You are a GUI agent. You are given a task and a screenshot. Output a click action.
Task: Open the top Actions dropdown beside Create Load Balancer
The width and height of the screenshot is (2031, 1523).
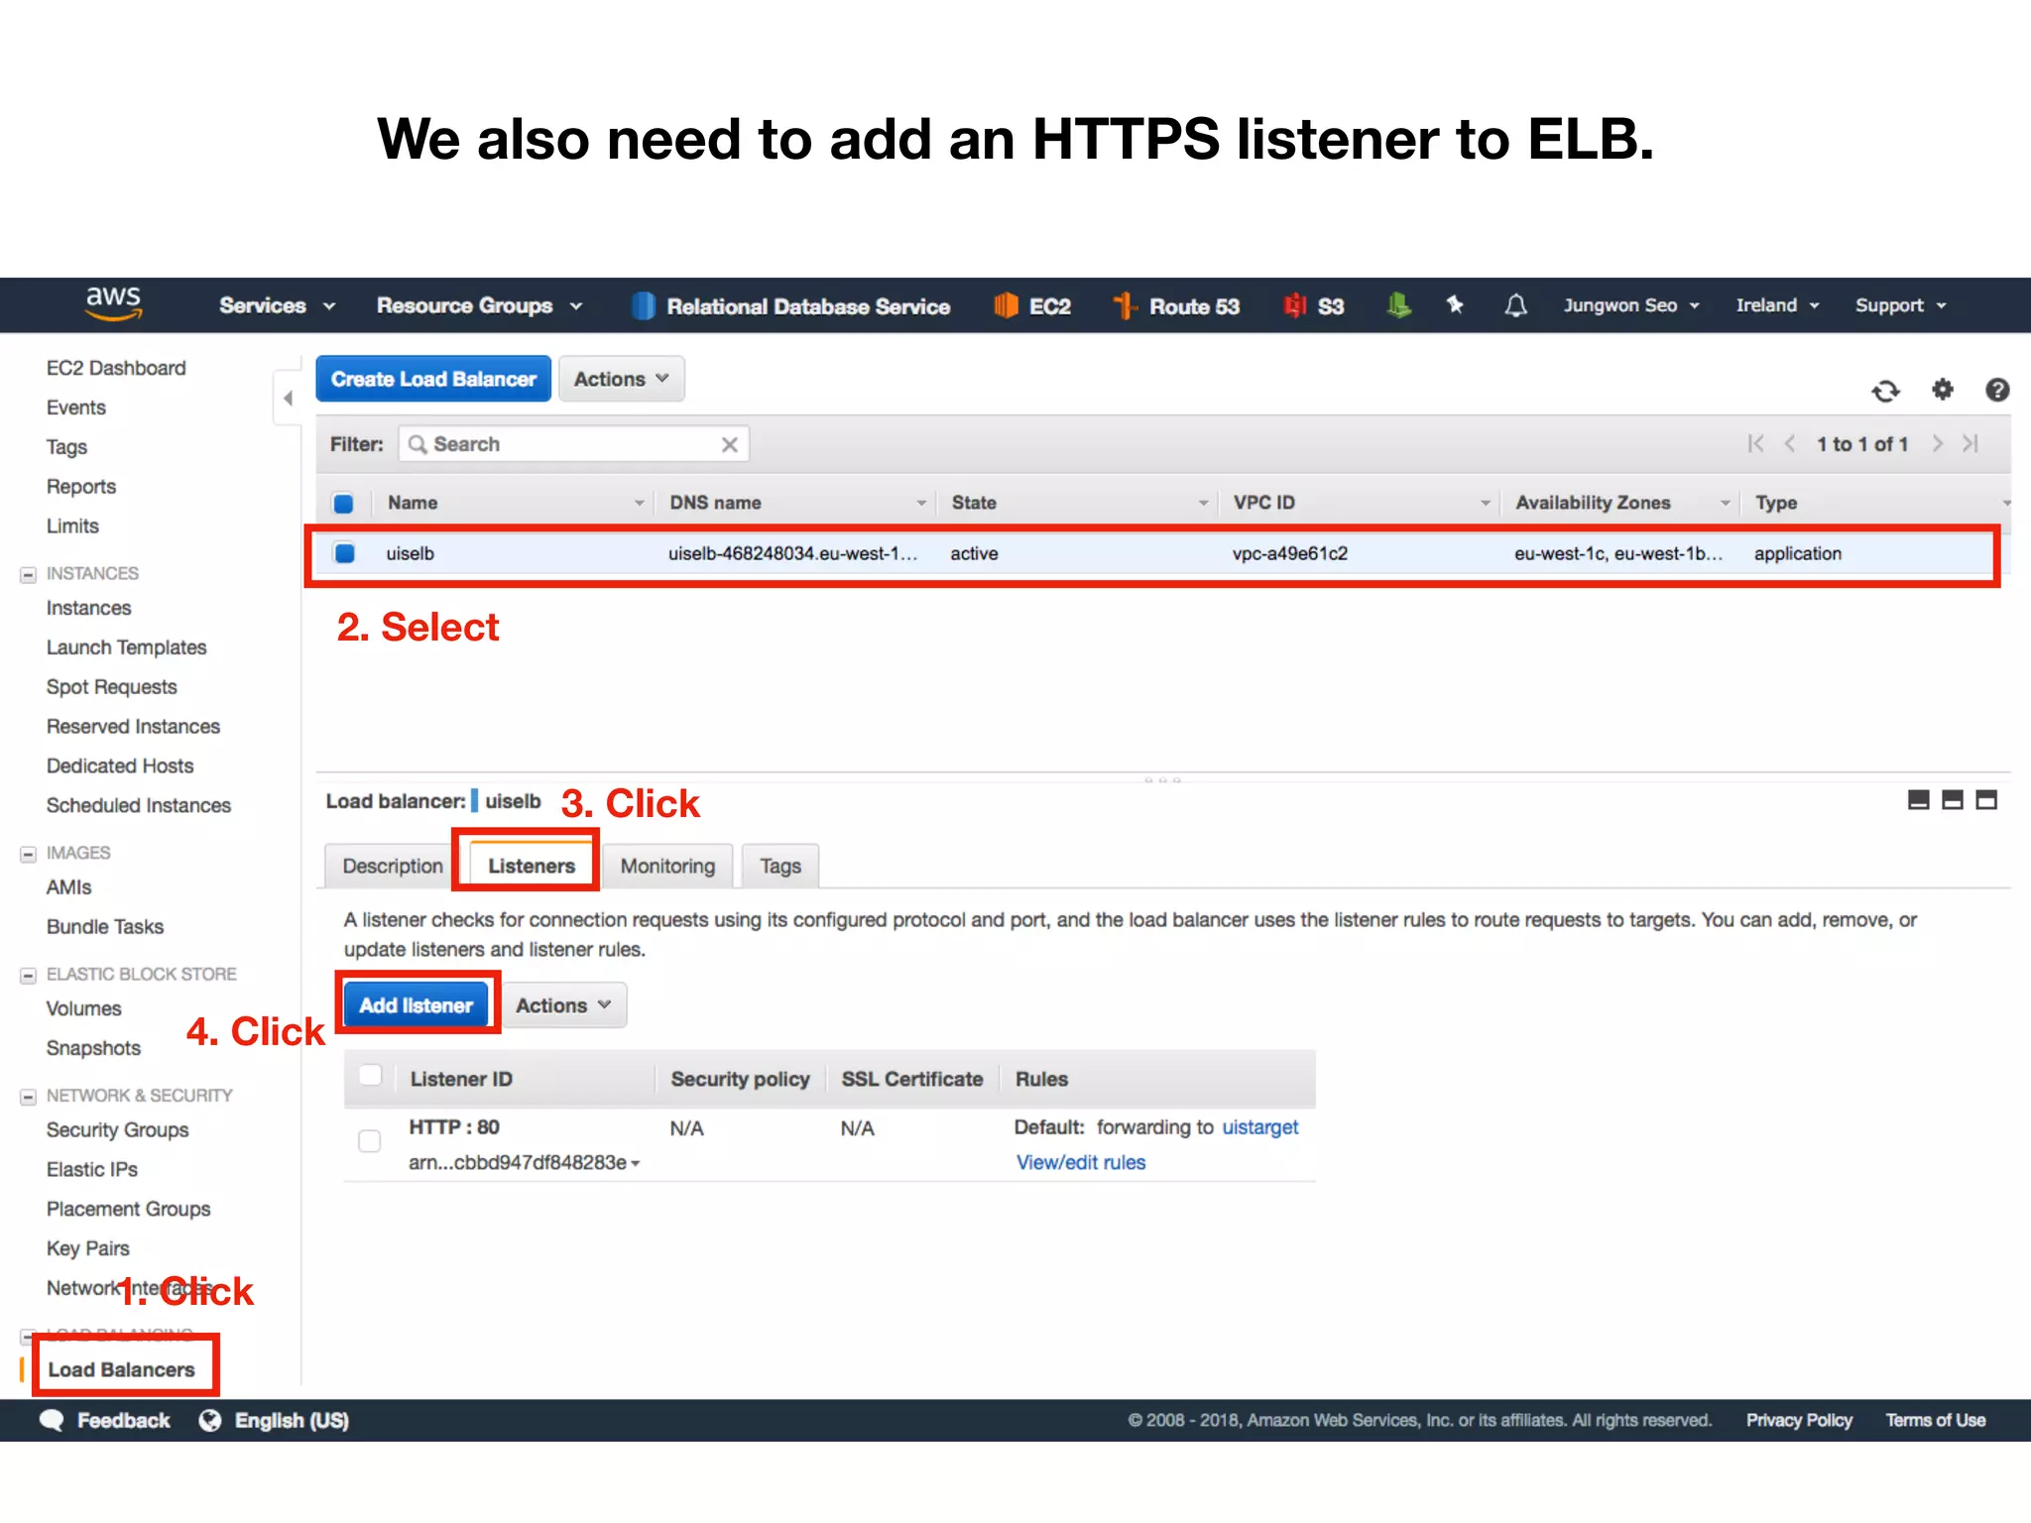click(x=622, y=379)
